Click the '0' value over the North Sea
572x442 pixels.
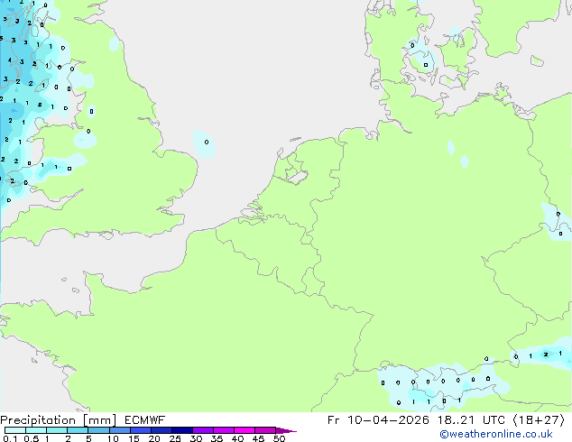[207, 142]
